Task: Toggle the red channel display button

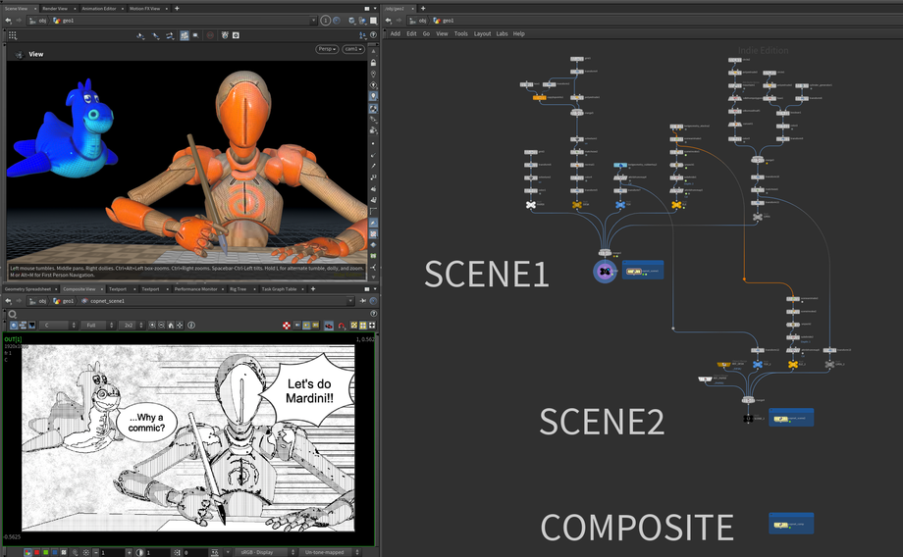Action: tap(36, 552)
